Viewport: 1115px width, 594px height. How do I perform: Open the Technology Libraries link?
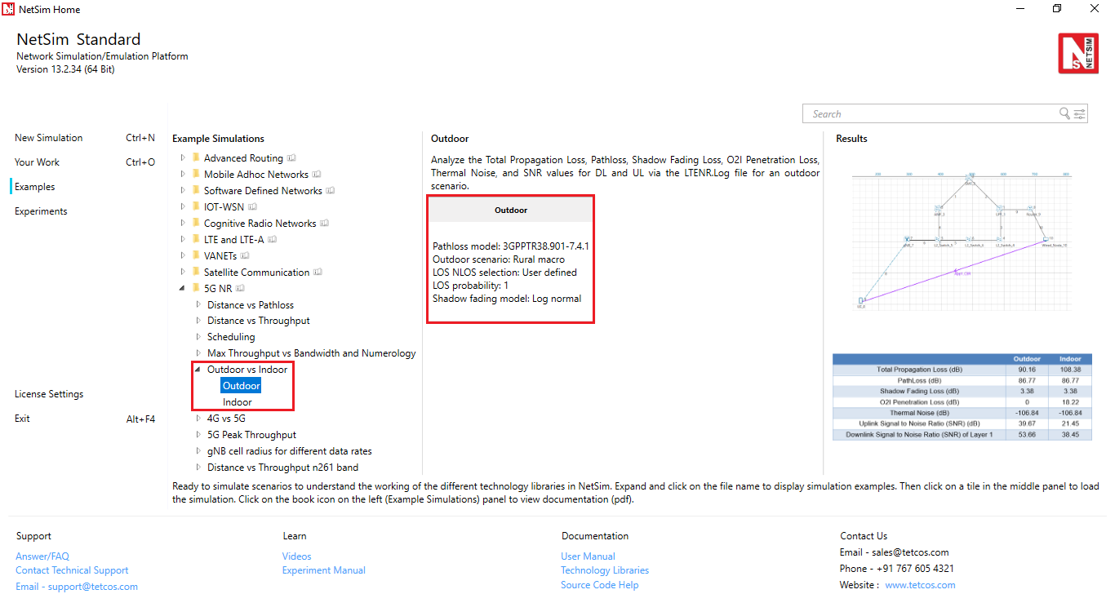605,570
